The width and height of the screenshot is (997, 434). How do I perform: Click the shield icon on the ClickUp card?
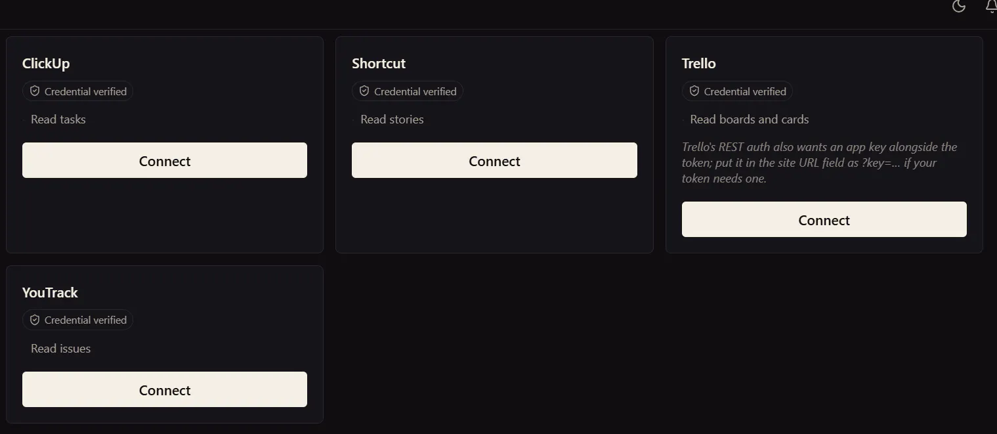click(35, 91)
